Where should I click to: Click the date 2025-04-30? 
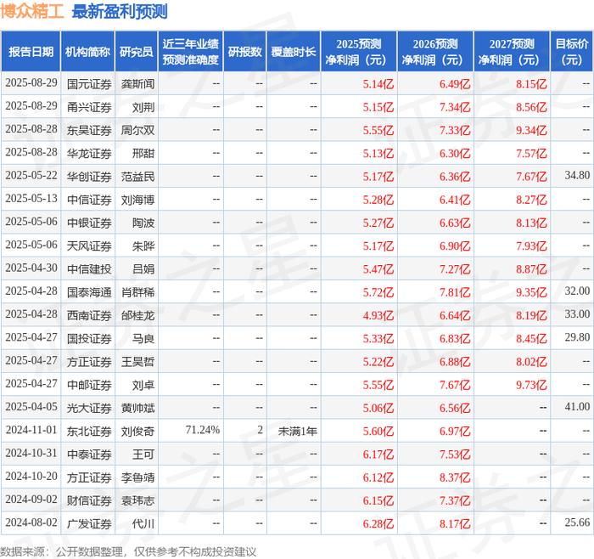[31, 268]
